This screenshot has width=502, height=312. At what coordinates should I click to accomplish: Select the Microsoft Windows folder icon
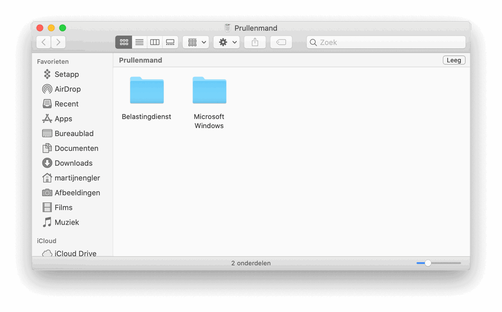(x=210, y=90)
